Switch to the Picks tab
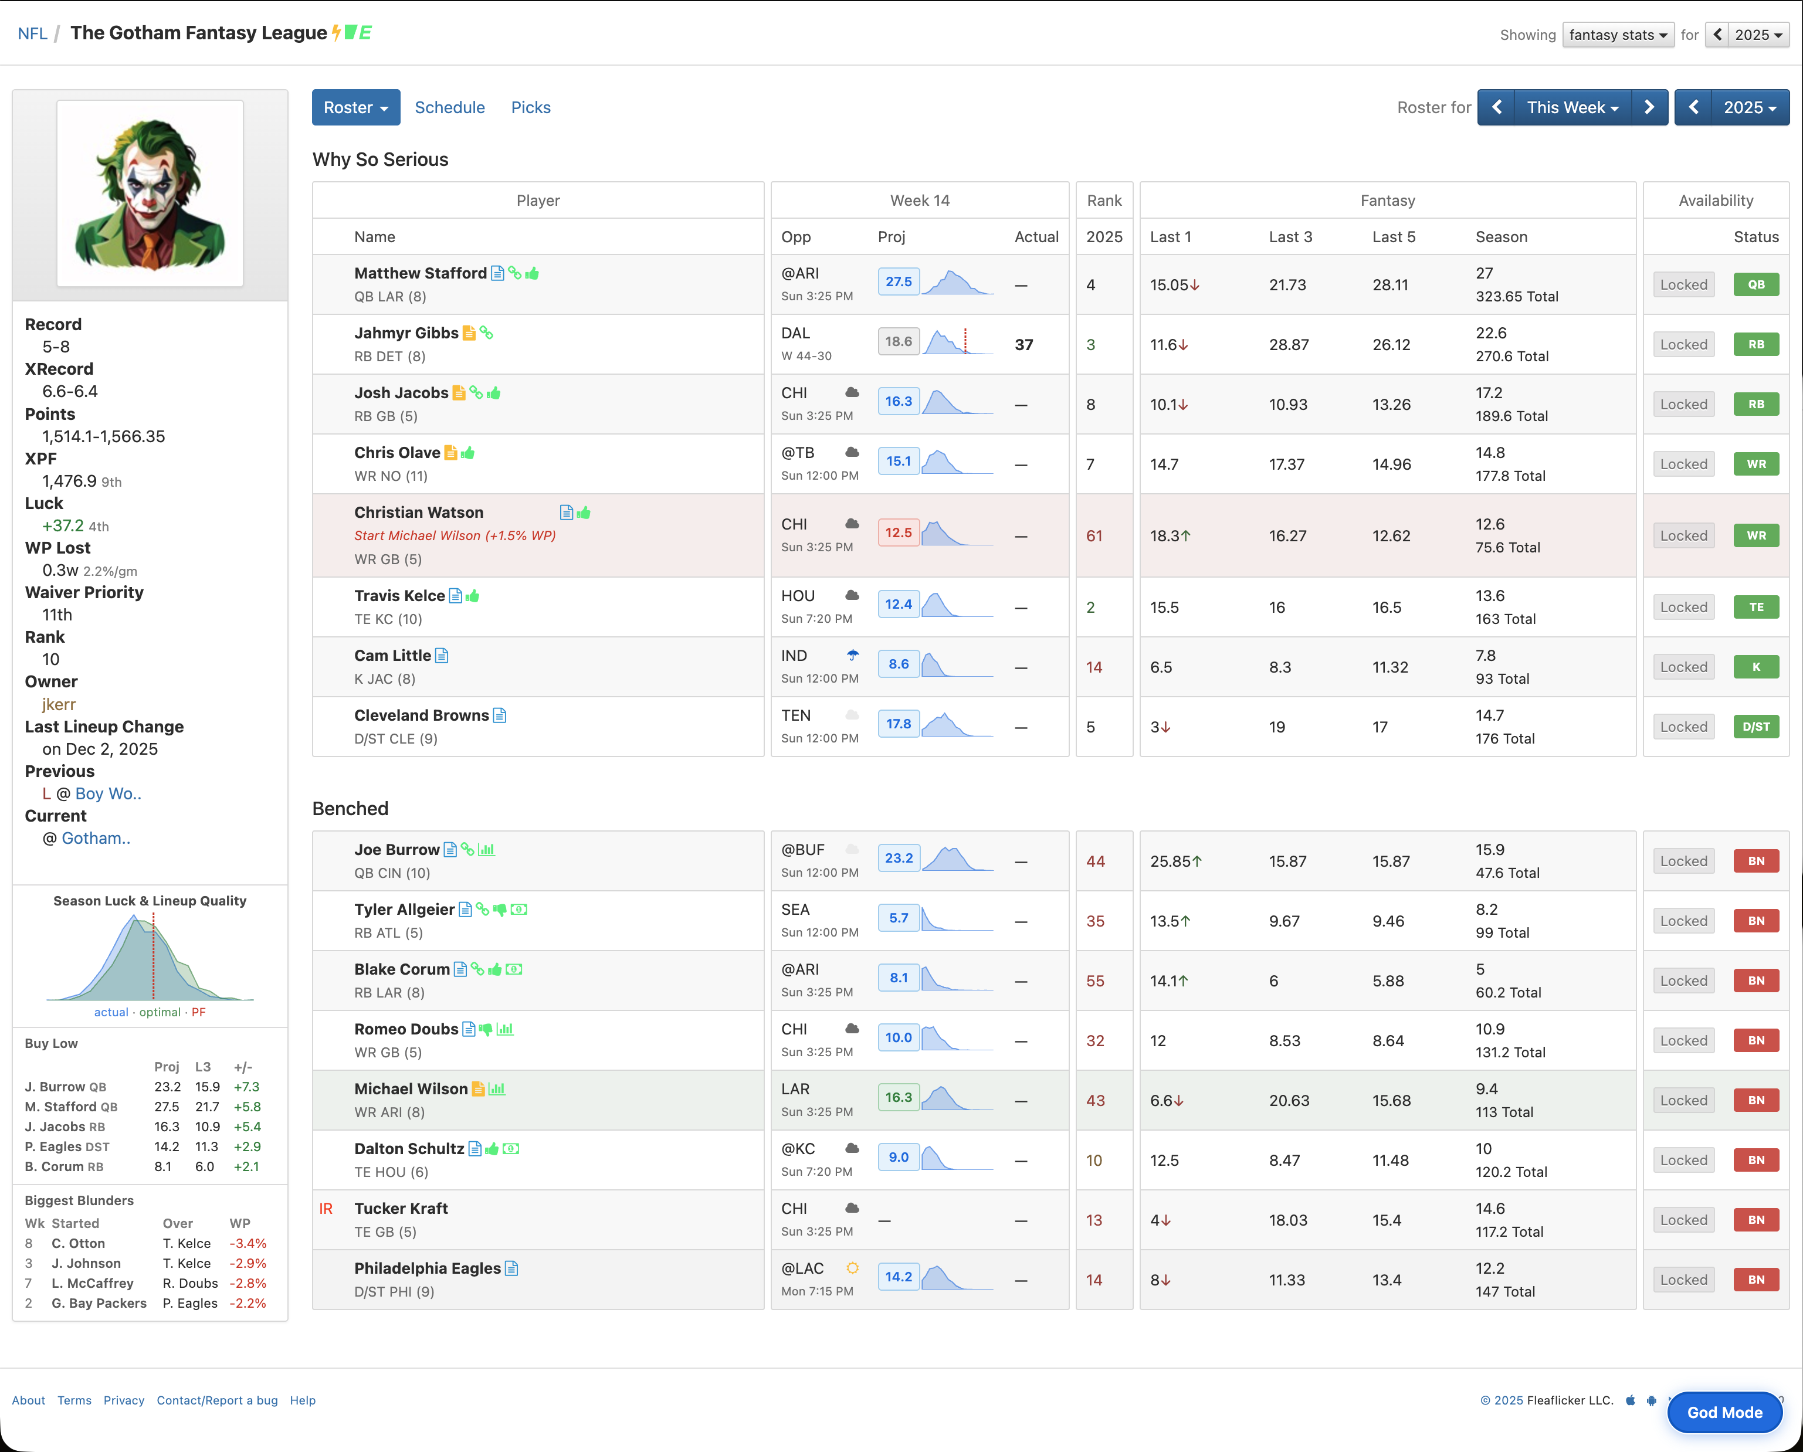The width and height of the screenshot is (1803, 1452). tap(530, 108)
